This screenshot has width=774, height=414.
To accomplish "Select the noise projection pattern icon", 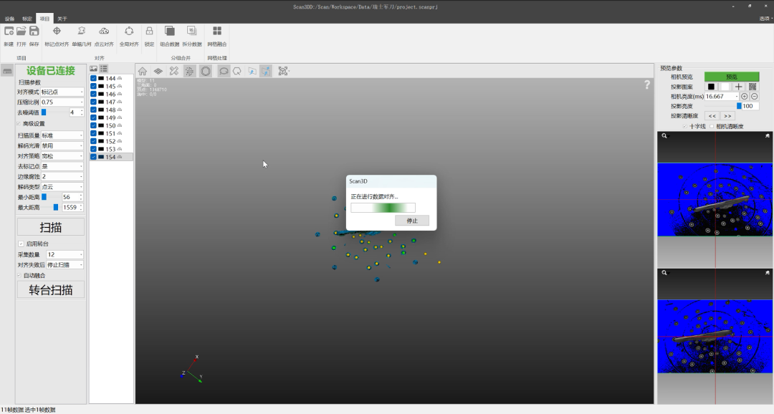I will click(752, 87).
